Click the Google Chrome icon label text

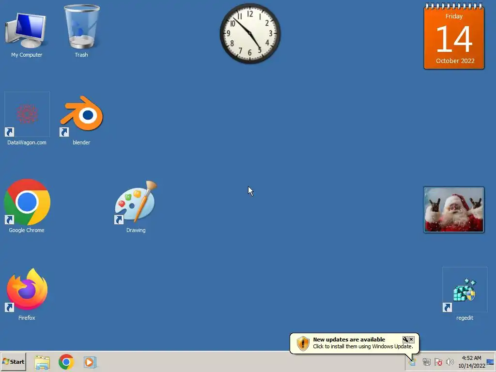[27, 230]
